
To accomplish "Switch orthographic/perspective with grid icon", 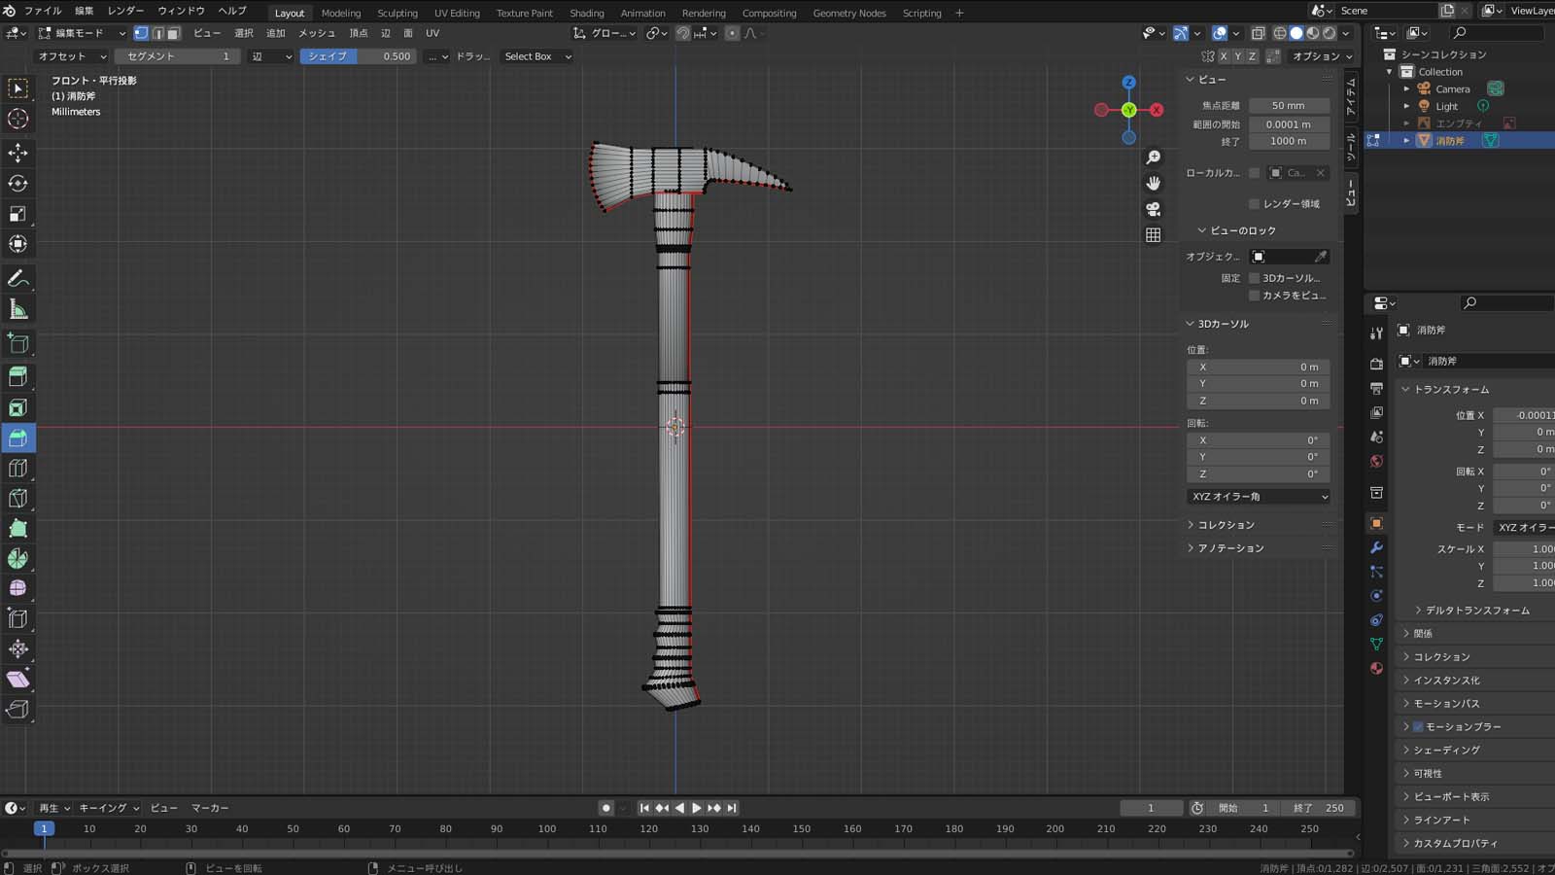I will click(x=1153, y=235).
